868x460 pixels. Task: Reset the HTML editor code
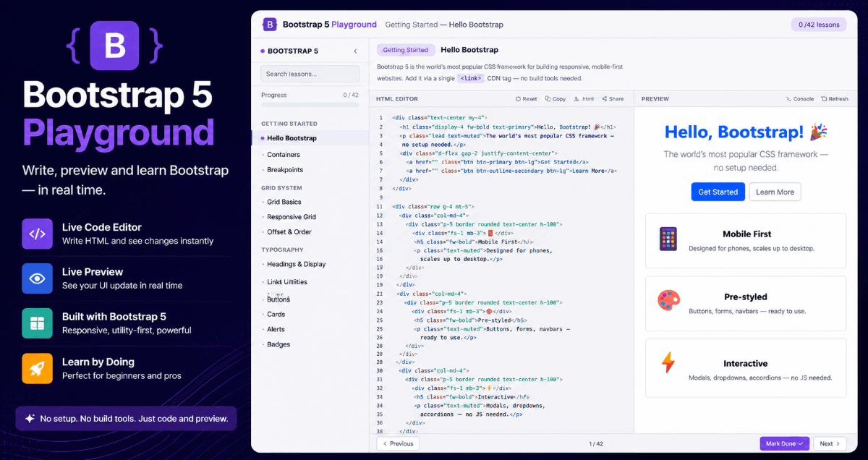(527, 99)
